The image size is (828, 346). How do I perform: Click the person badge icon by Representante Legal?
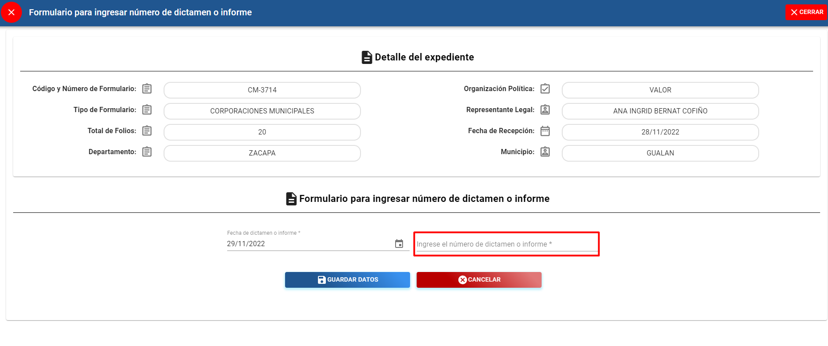(545, 110)
